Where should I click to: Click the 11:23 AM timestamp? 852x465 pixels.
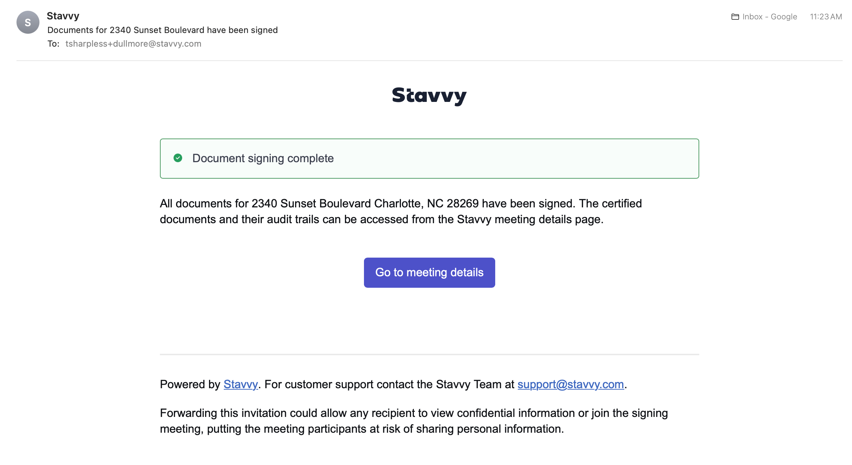pos(826,17)
